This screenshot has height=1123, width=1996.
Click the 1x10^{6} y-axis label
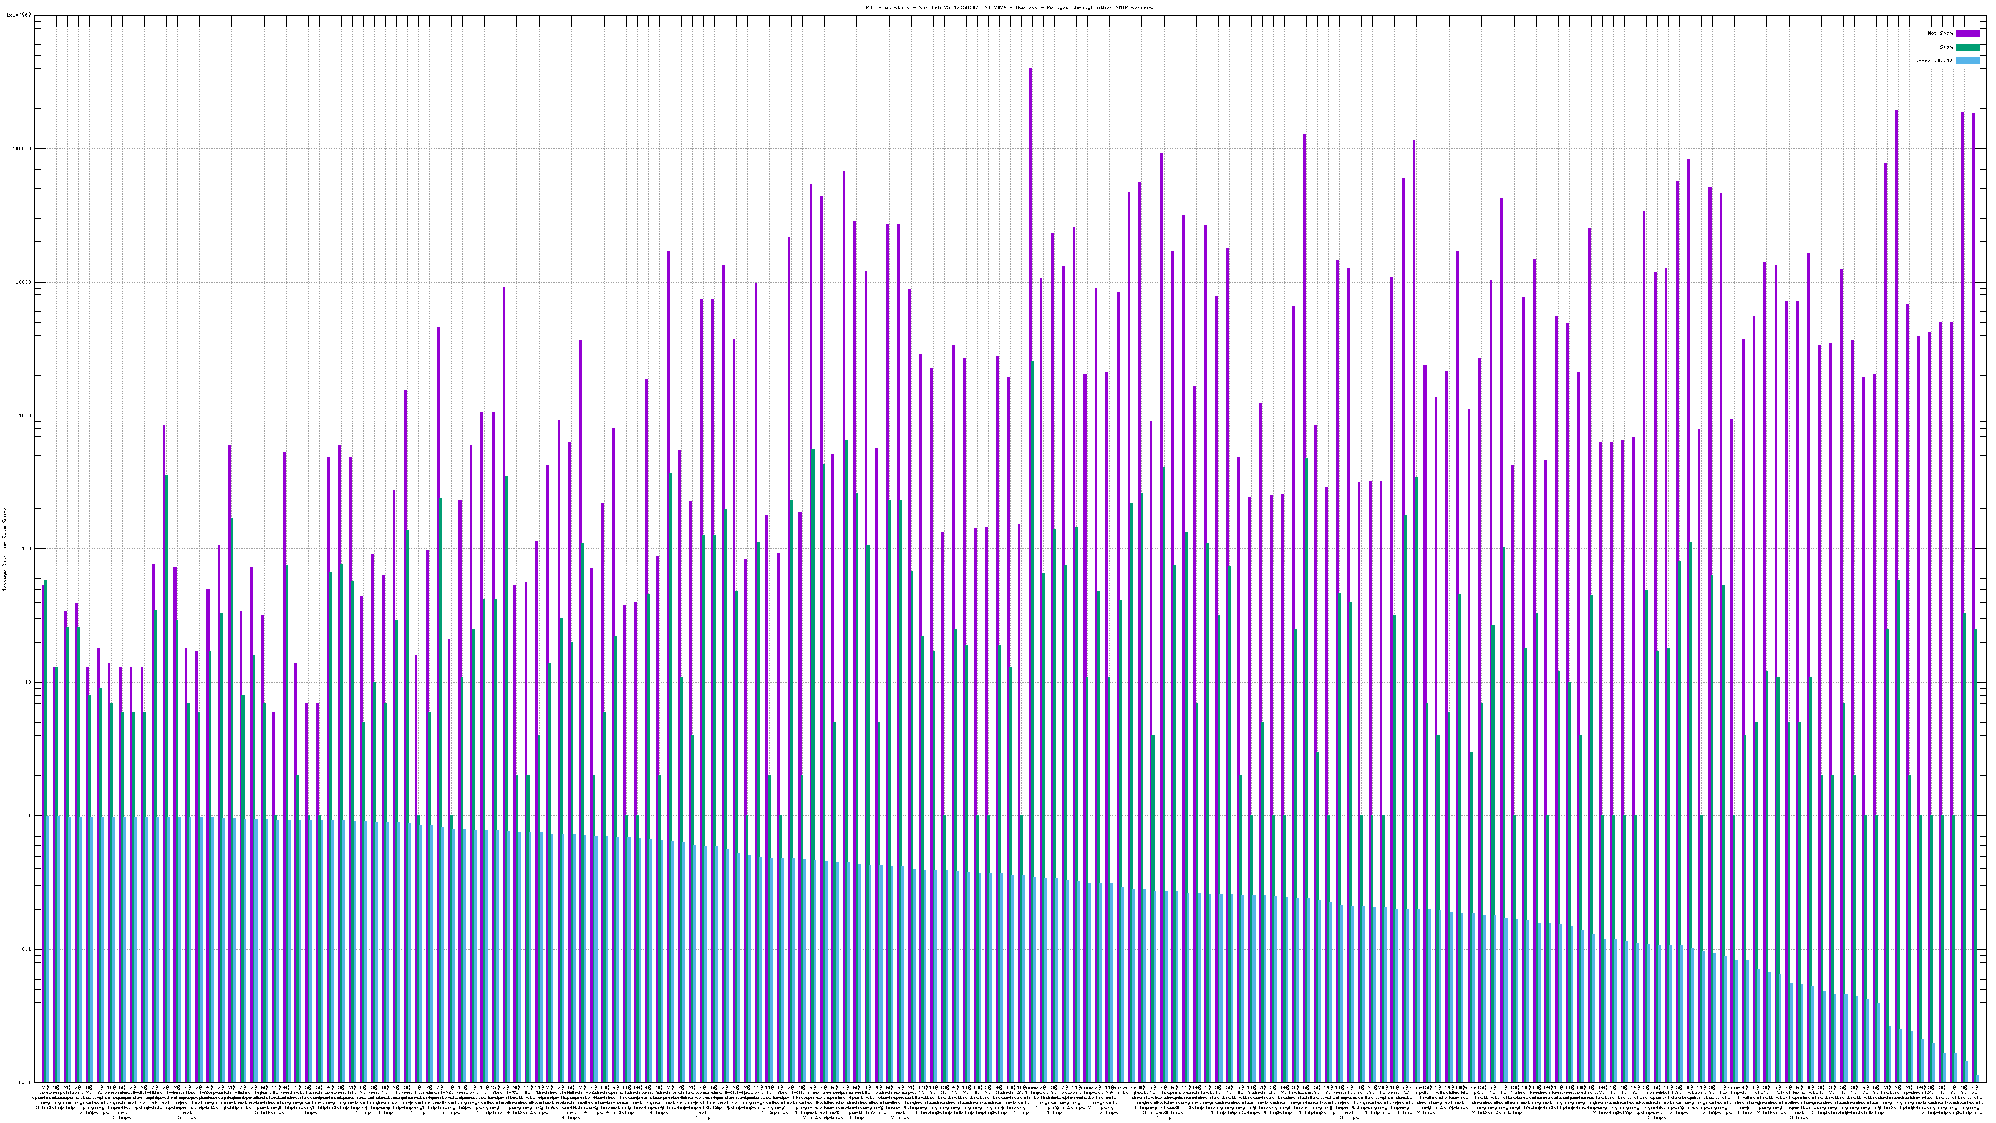tap(19, 15)
